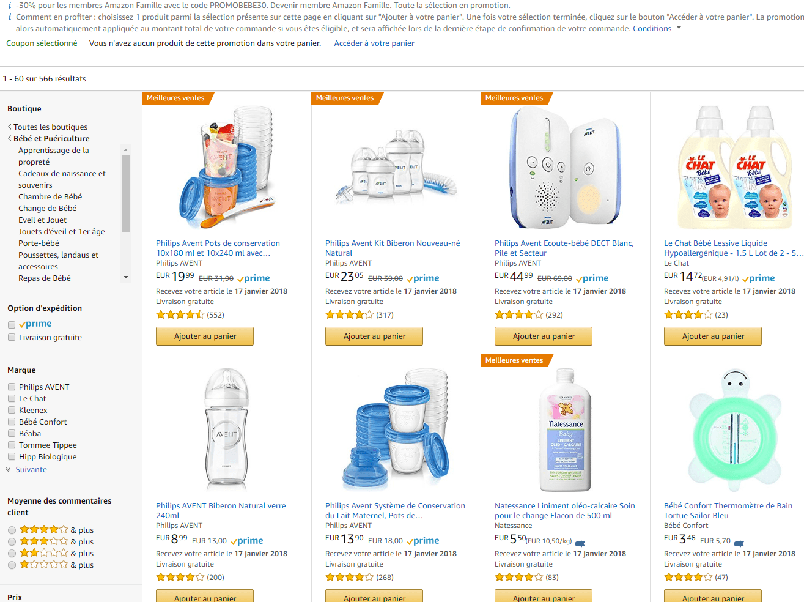This screenshot has height=602, width=804.
Task: Select the Repas de Bébé category
Action: pos(45,278)
